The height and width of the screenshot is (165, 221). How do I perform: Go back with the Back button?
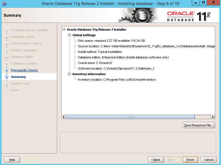pos(155,160)
